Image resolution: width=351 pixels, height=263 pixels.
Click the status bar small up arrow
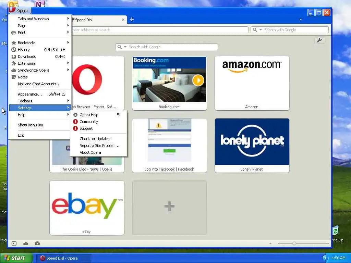coord(270,243)
